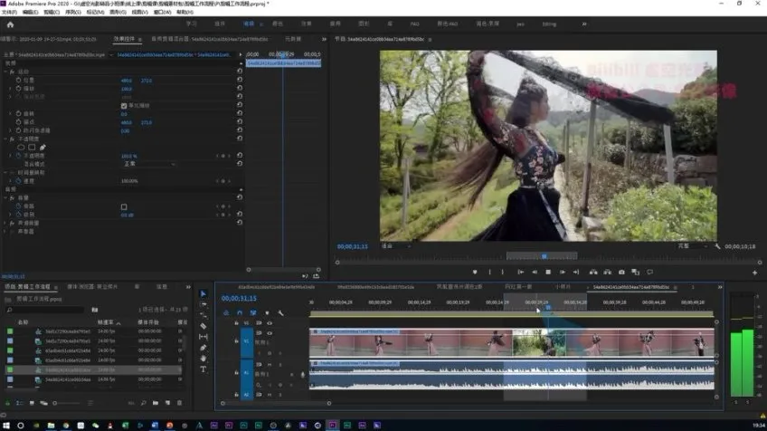Select the Selection arrow tool
767x431 pixels.
coord(203,293)
